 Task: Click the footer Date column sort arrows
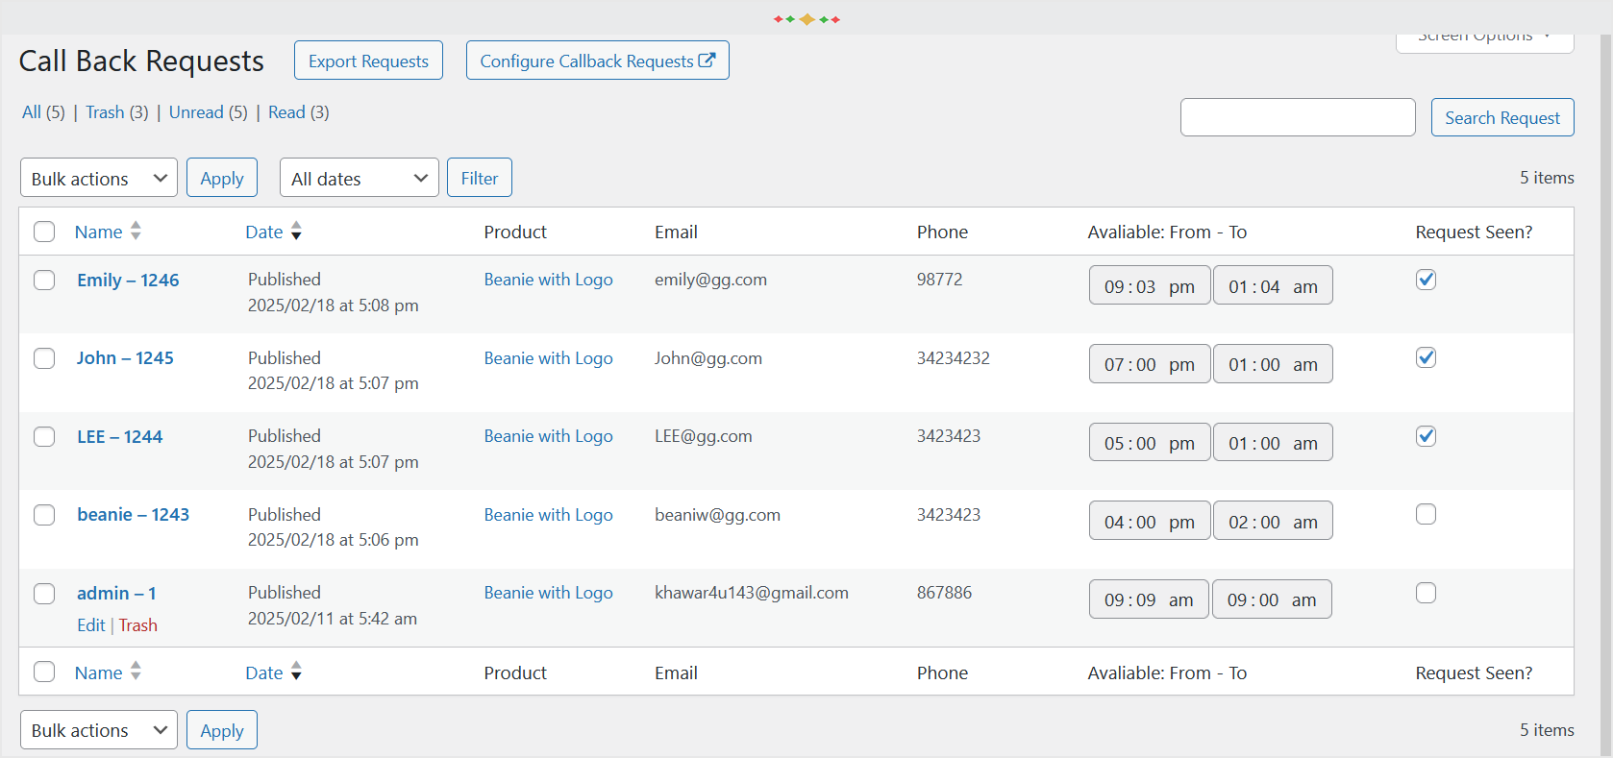point(296,672)
